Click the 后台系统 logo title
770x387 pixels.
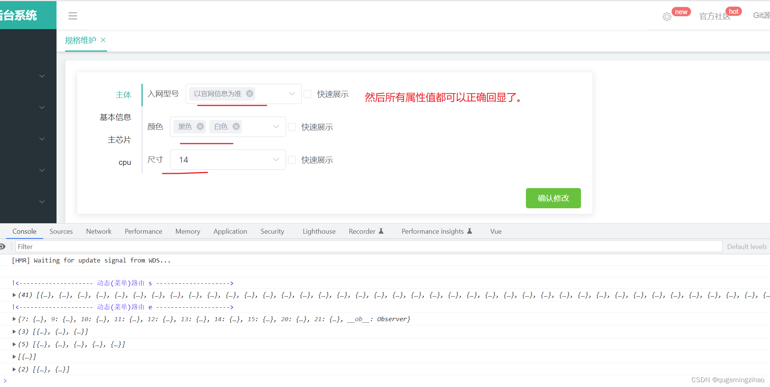18,15
